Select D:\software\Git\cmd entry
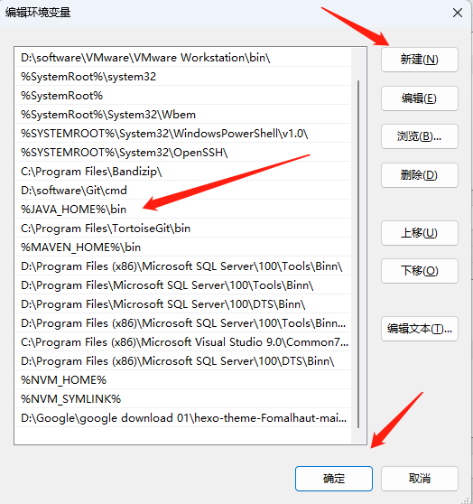The height and width of the screenshot is (504, 473). click(x=183, y=191)
